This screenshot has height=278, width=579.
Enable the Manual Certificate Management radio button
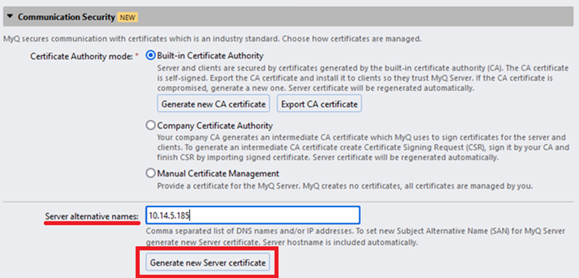click(151, 174)
